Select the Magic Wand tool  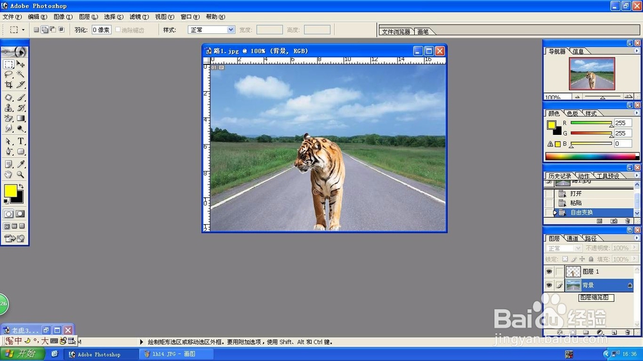click(x=21, y=74)
